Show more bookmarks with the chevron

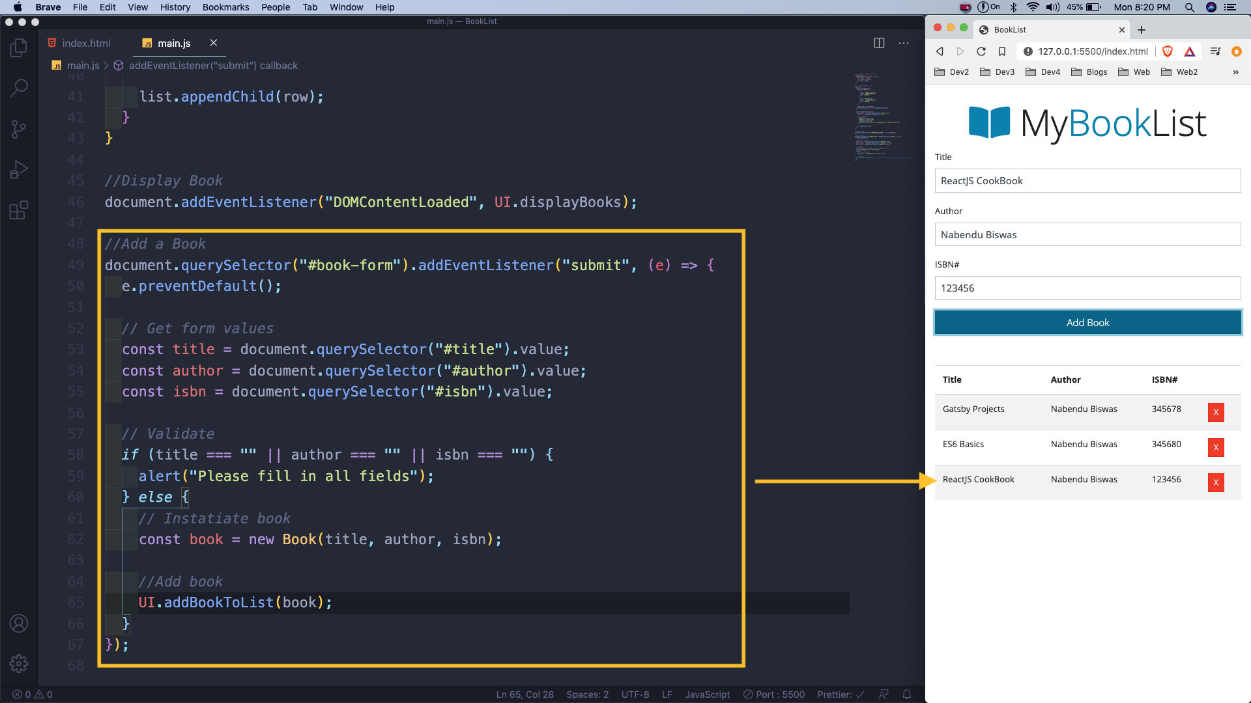(x=1235, y=72)
